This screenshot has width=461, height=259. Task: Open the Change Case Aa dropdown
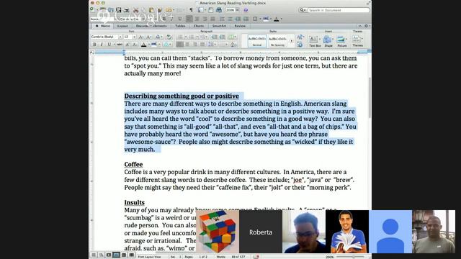(x=158, y=37)
